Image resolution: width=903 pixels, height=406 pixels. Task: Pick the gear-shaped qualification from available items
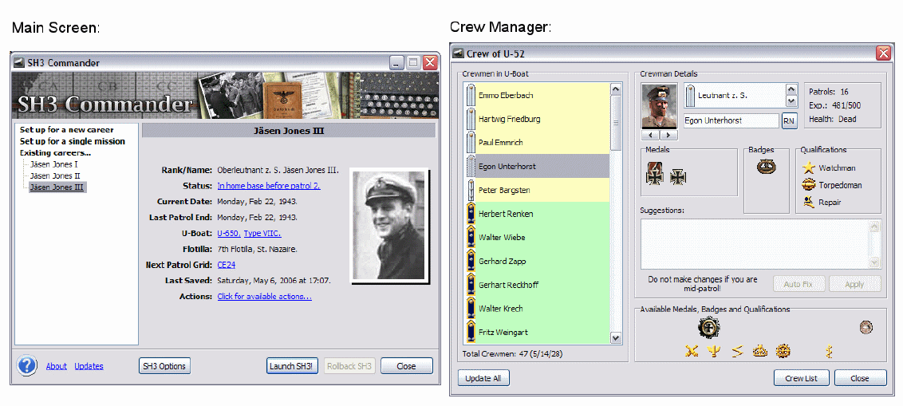tap(783, 351)
